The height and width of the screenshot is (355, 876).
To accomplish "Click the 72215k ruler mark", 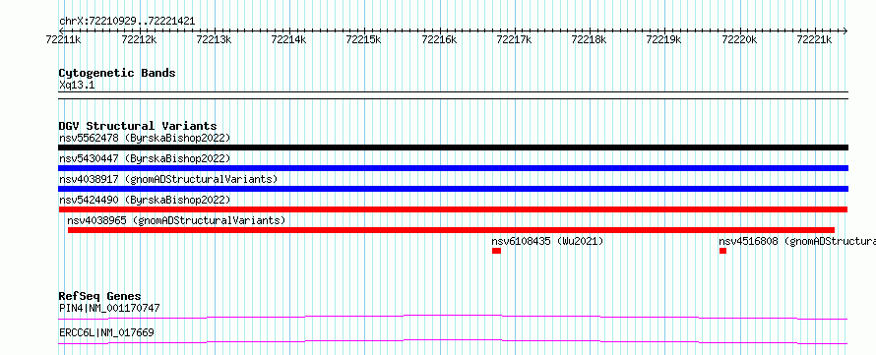I will [x=364, y=39].
